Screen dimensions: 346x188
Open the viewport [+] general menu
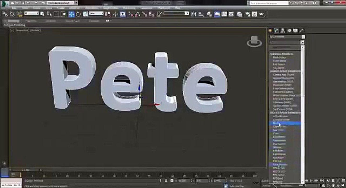12,30
